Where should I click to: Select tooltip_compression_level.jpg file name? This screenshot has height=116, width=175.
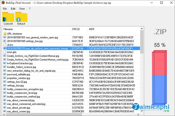tap(22, 93)
